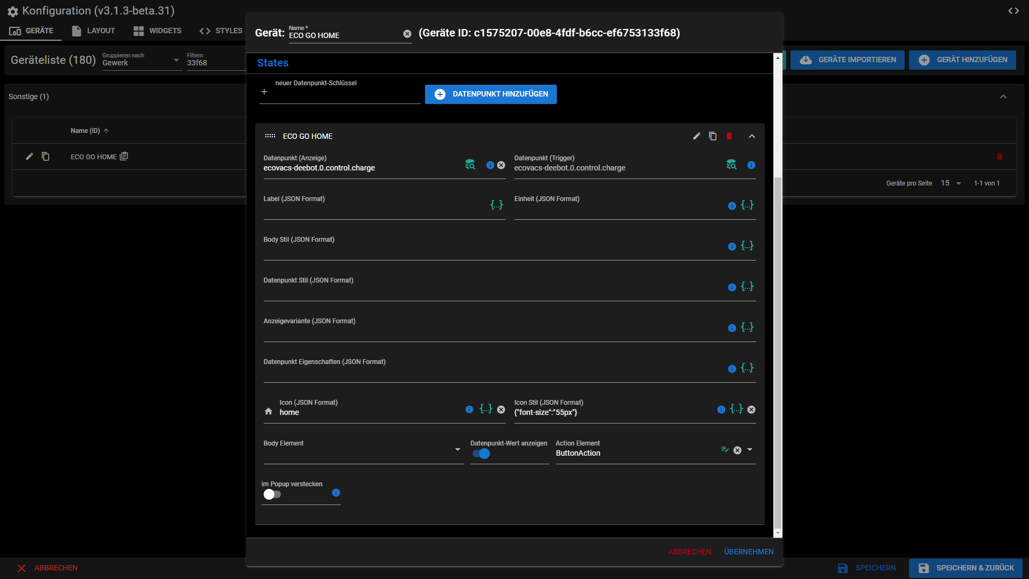The width and height of the screenshot is (1029, 579).
Task: Focus the Label (JSON Format) field
Action: coord(375,206)
